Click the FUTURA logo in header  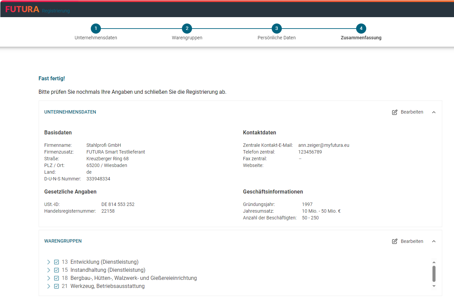click(22, 9)
